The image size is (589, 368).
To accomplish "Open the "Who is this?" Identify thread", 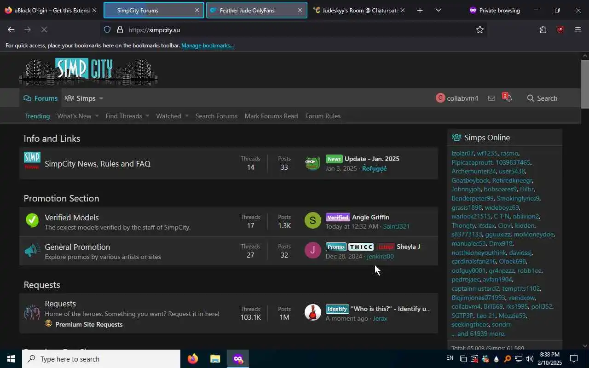I will 391,309.
